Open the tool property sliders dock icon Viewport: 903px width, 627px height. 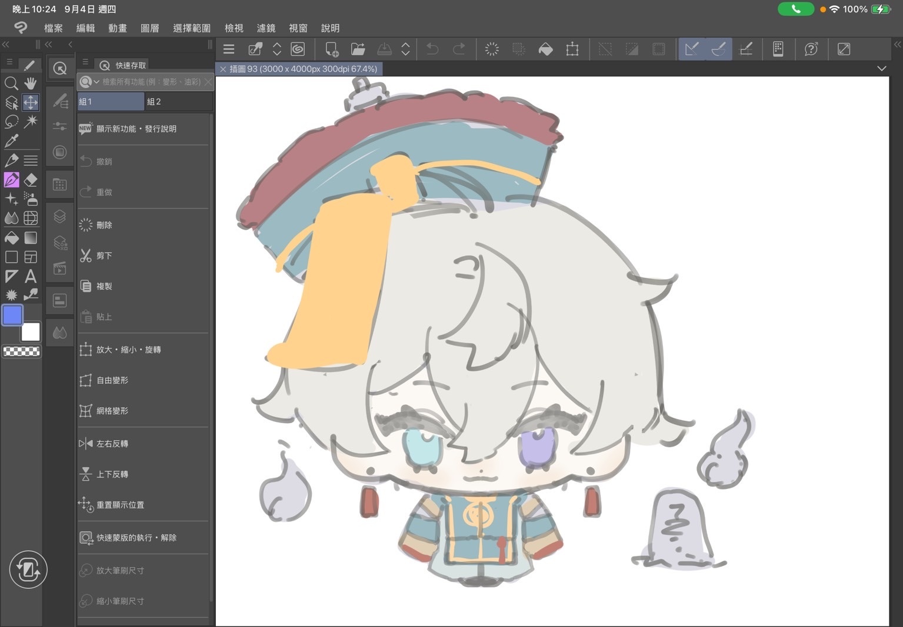pyautogui.click(x=60, y=126)
